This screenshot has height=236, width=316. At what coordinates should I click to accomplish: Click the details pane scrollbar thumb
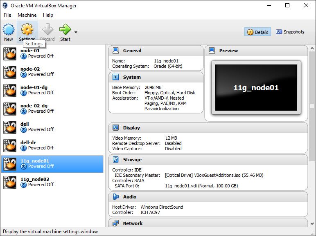pos(312,106)
